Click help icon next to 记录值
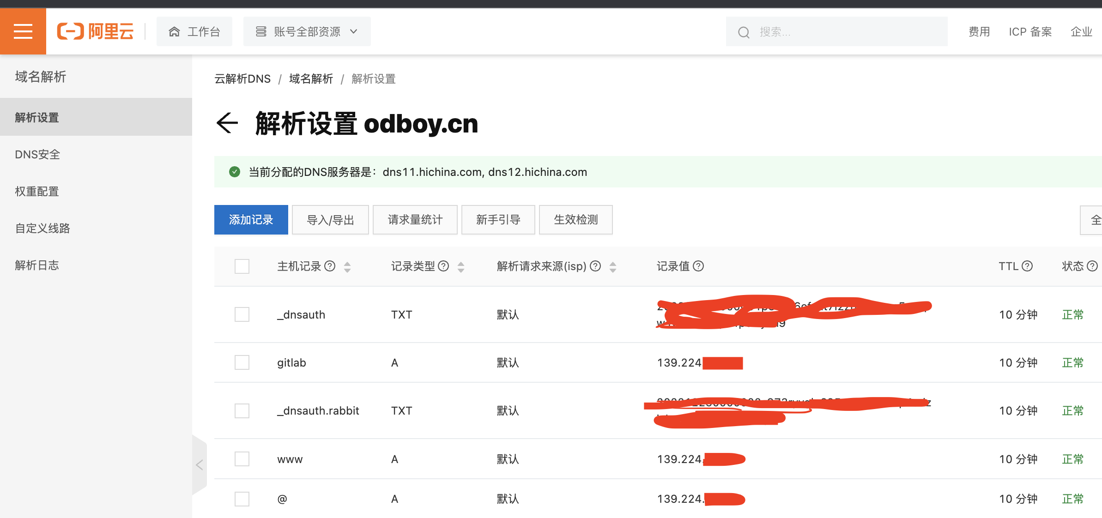Viewport: 1102px width, 518px height. click(698, 266)
